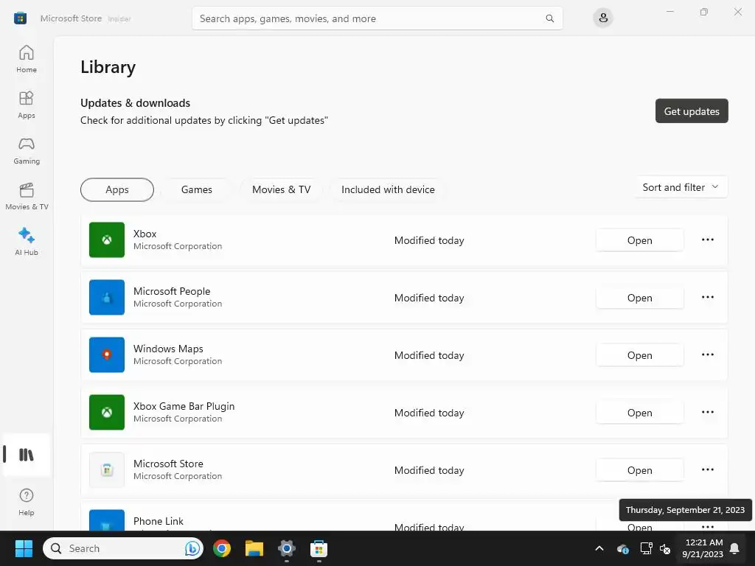Open Settings gear in taskbar
Screen dimensions: 755x566
287,548
